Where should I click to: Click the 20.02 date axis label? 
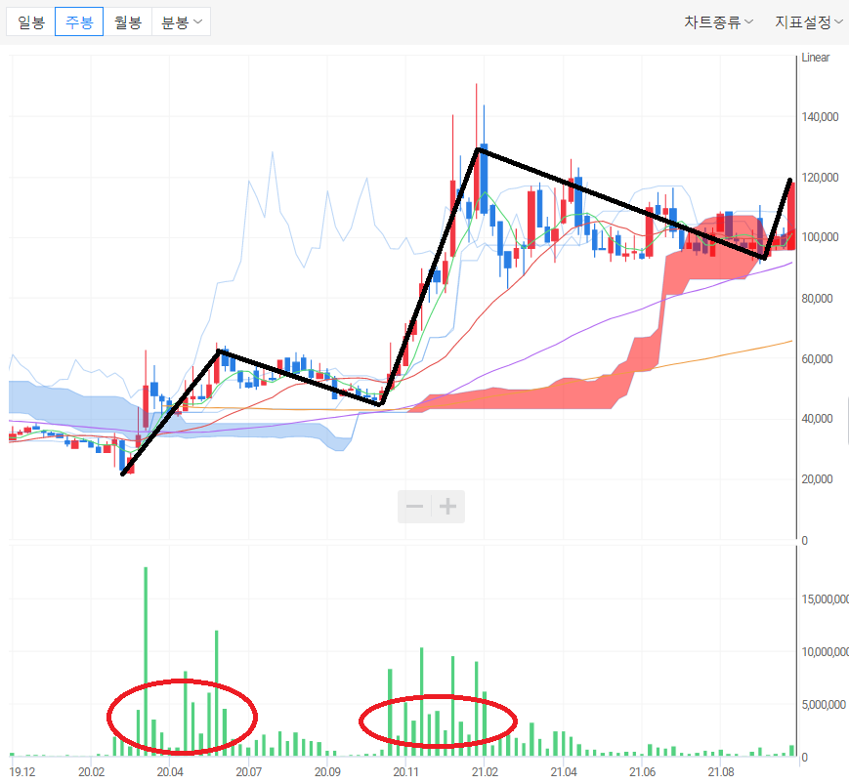pos(91,772)
